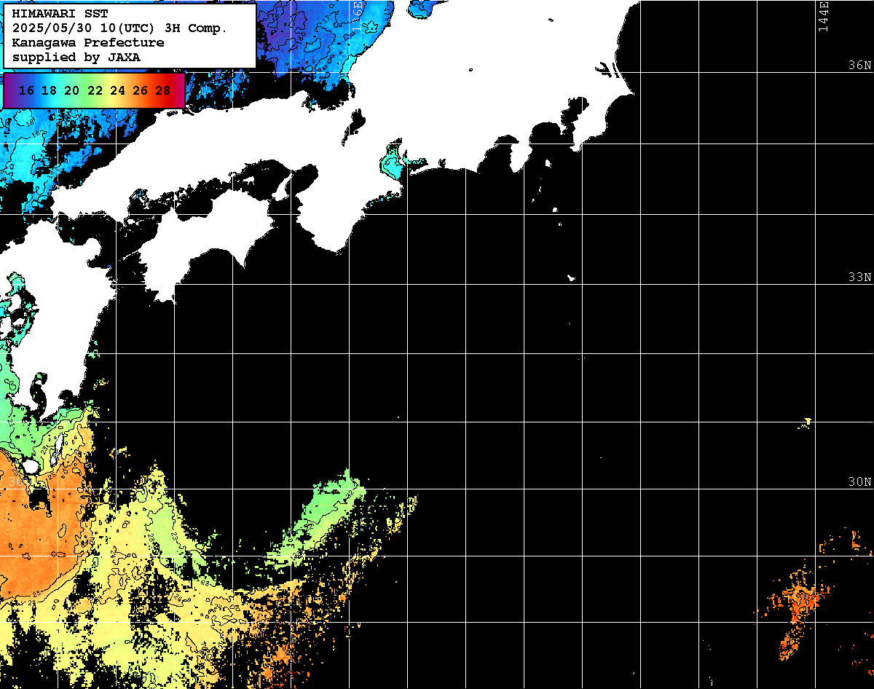Click the "Kanagawa Prefecture" label

coord(88,43)
